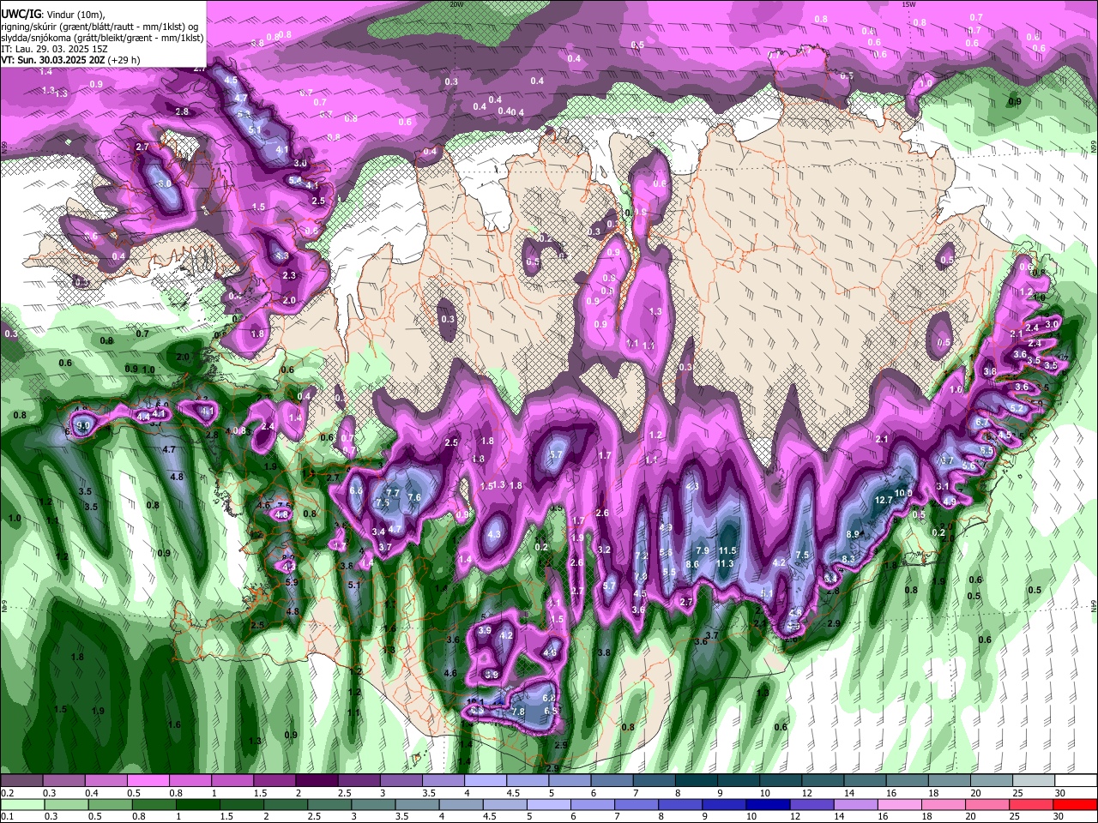Image resolution: width=1098 pixels, height=823 pixels.
Task: Select the 'slydda/snjókoma' legend description line
Action: click(102, 38)
